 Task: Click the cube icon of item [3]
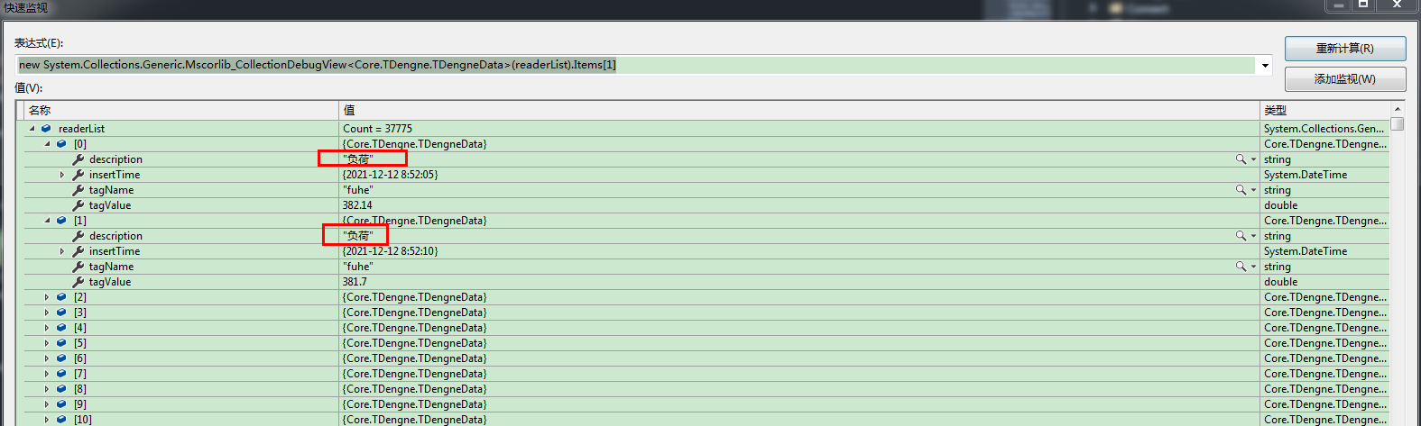(x=61, y=313)
